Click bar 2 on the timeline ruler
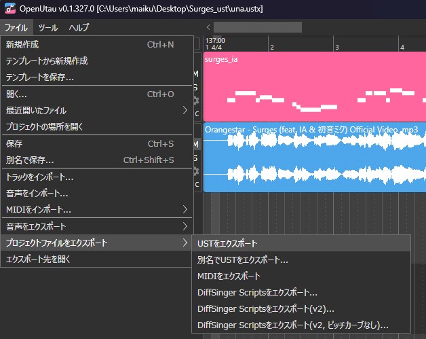The height and width of the screenshot is (339, 426). [x=272, y=48]
